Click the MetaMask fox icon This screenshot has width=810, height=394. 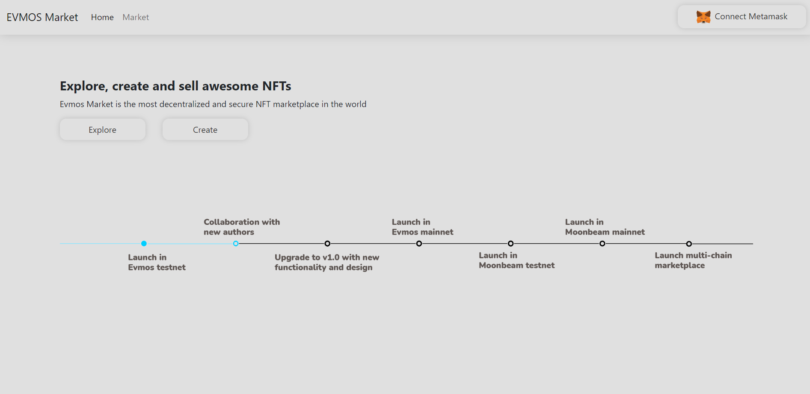pyautogui.click(x=703, y=17)
